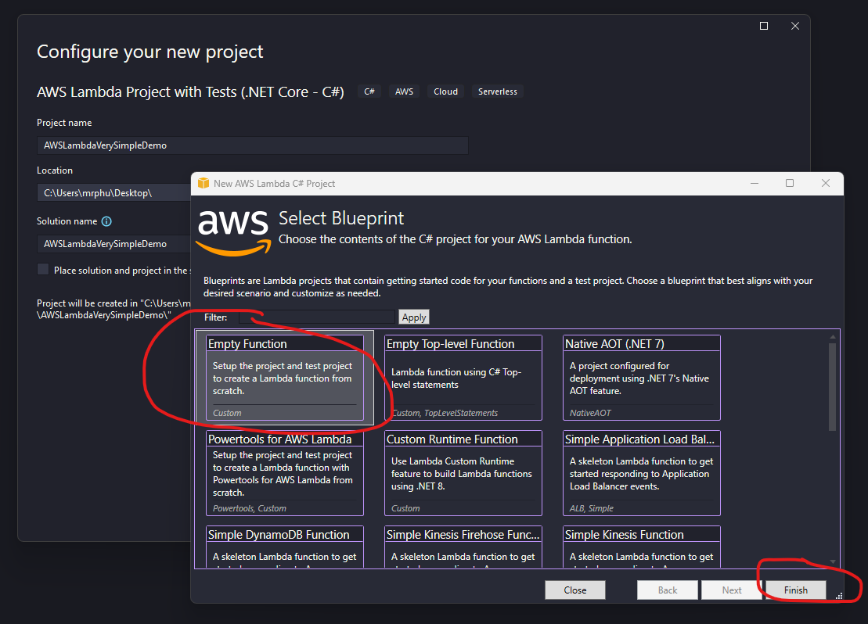Click the Cloud tag
This screenshot has height=624, width=868.
(445, 91)
